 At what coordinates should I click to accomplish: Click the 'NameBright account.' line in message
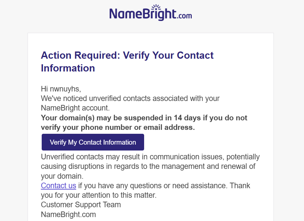[x=75, y=108]
